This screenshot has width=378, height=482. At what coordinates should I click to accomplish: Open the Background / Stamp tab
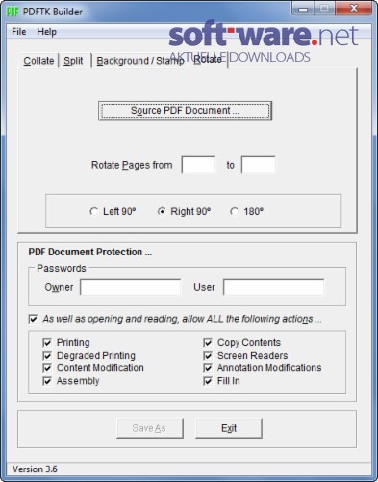140,61
